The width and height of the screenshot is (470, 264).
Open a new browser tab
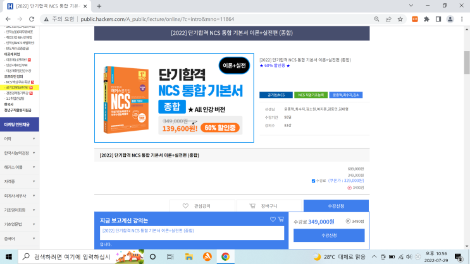pyautogui.click(x=99, y=6)
